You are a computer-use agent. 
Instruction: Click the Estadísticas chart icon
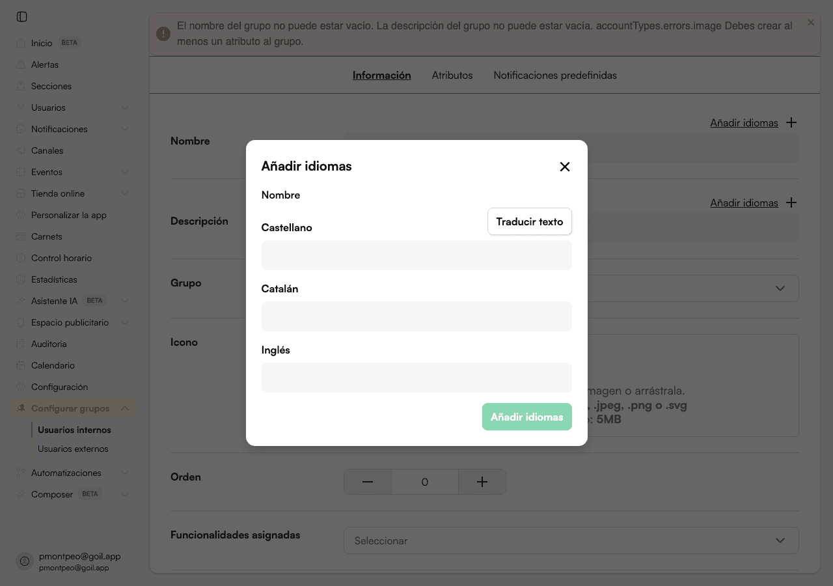click(x=21, y=279)
